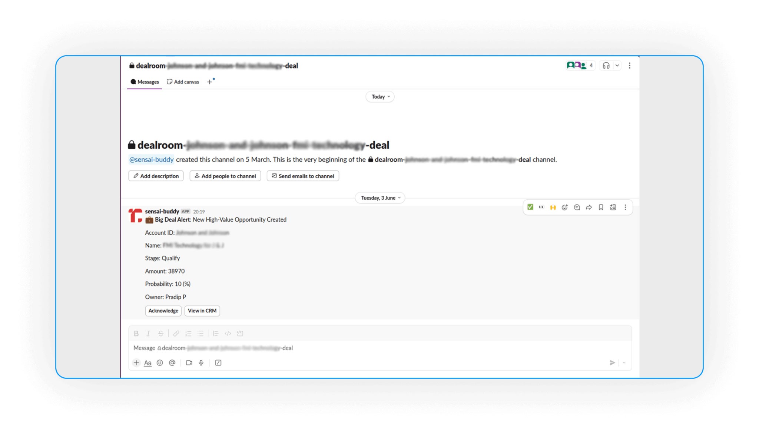Open the slash shortcuts icon in composer

coord(218,363)
